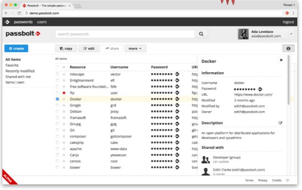Star the composer resource
302x190 pixels.
[64, 137]
